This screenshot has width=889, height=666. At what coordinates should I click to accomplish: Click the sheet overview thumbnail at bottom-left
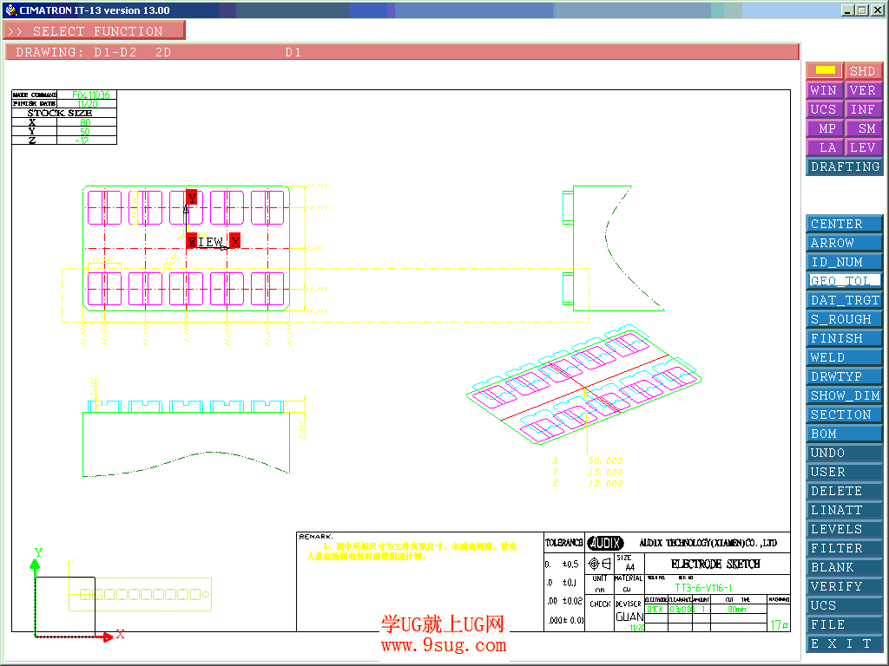pos(140,594)
